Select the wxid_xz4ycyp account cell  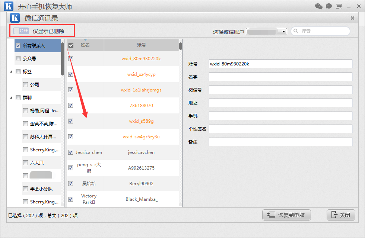pyautogui.click(x=141, y=74)
